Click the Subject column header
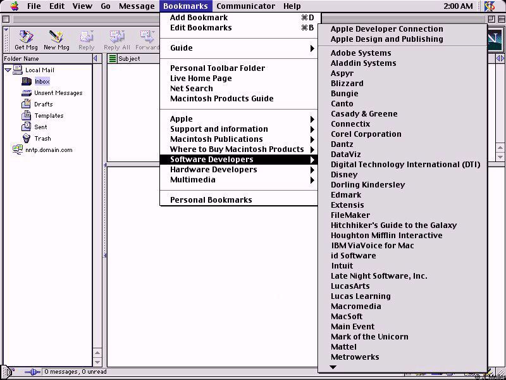This screenshot has width=506, height=380. coord(139,58)
